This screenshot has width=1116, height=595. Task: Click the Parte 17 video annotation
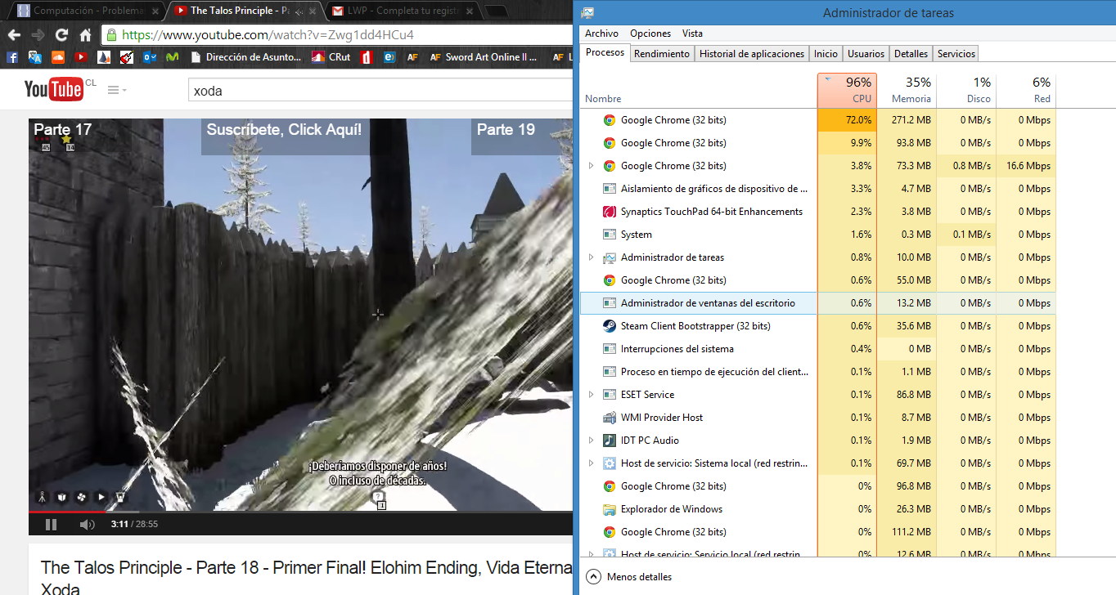click(x=62, y=129)
